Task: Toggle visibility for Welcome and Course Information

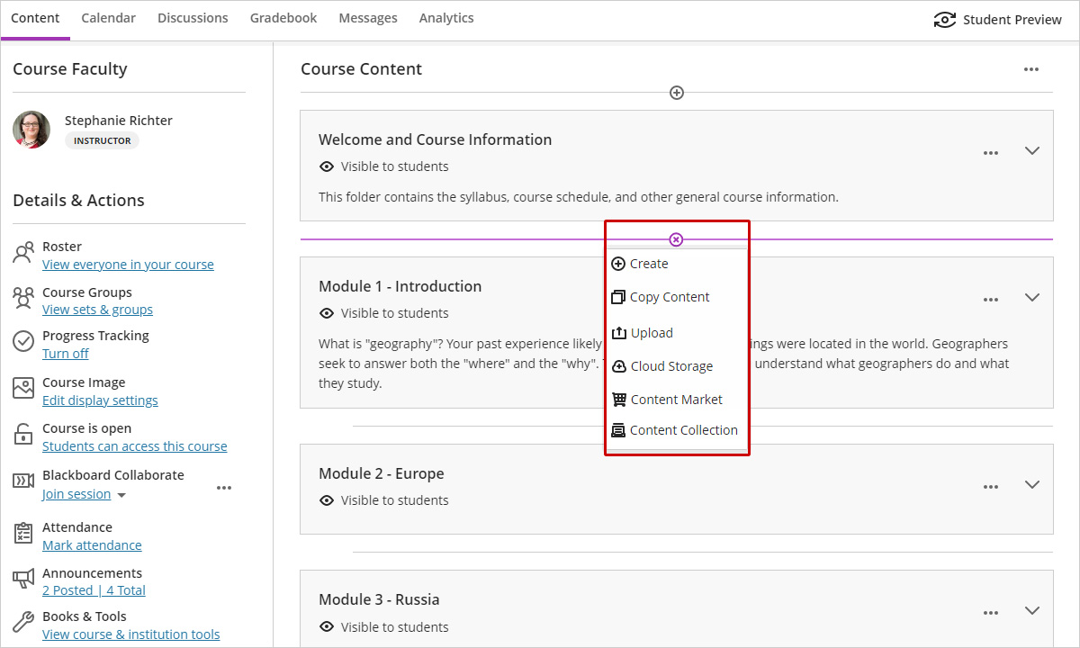Action: (x=384, y=166)
